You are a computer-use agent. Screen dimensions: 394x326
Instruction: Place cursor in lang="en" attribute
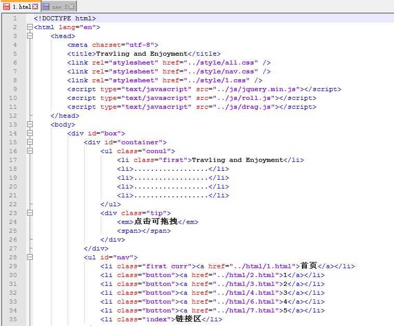77,27
